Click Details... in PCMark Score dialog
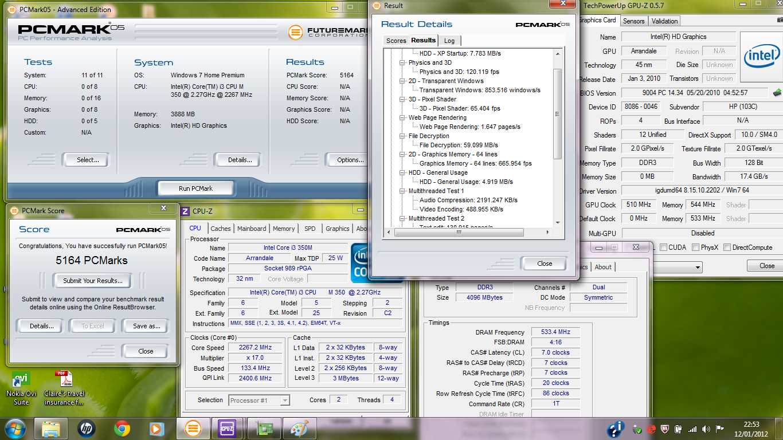The height and width of the screenshot is (440, 783). (42, 326)
